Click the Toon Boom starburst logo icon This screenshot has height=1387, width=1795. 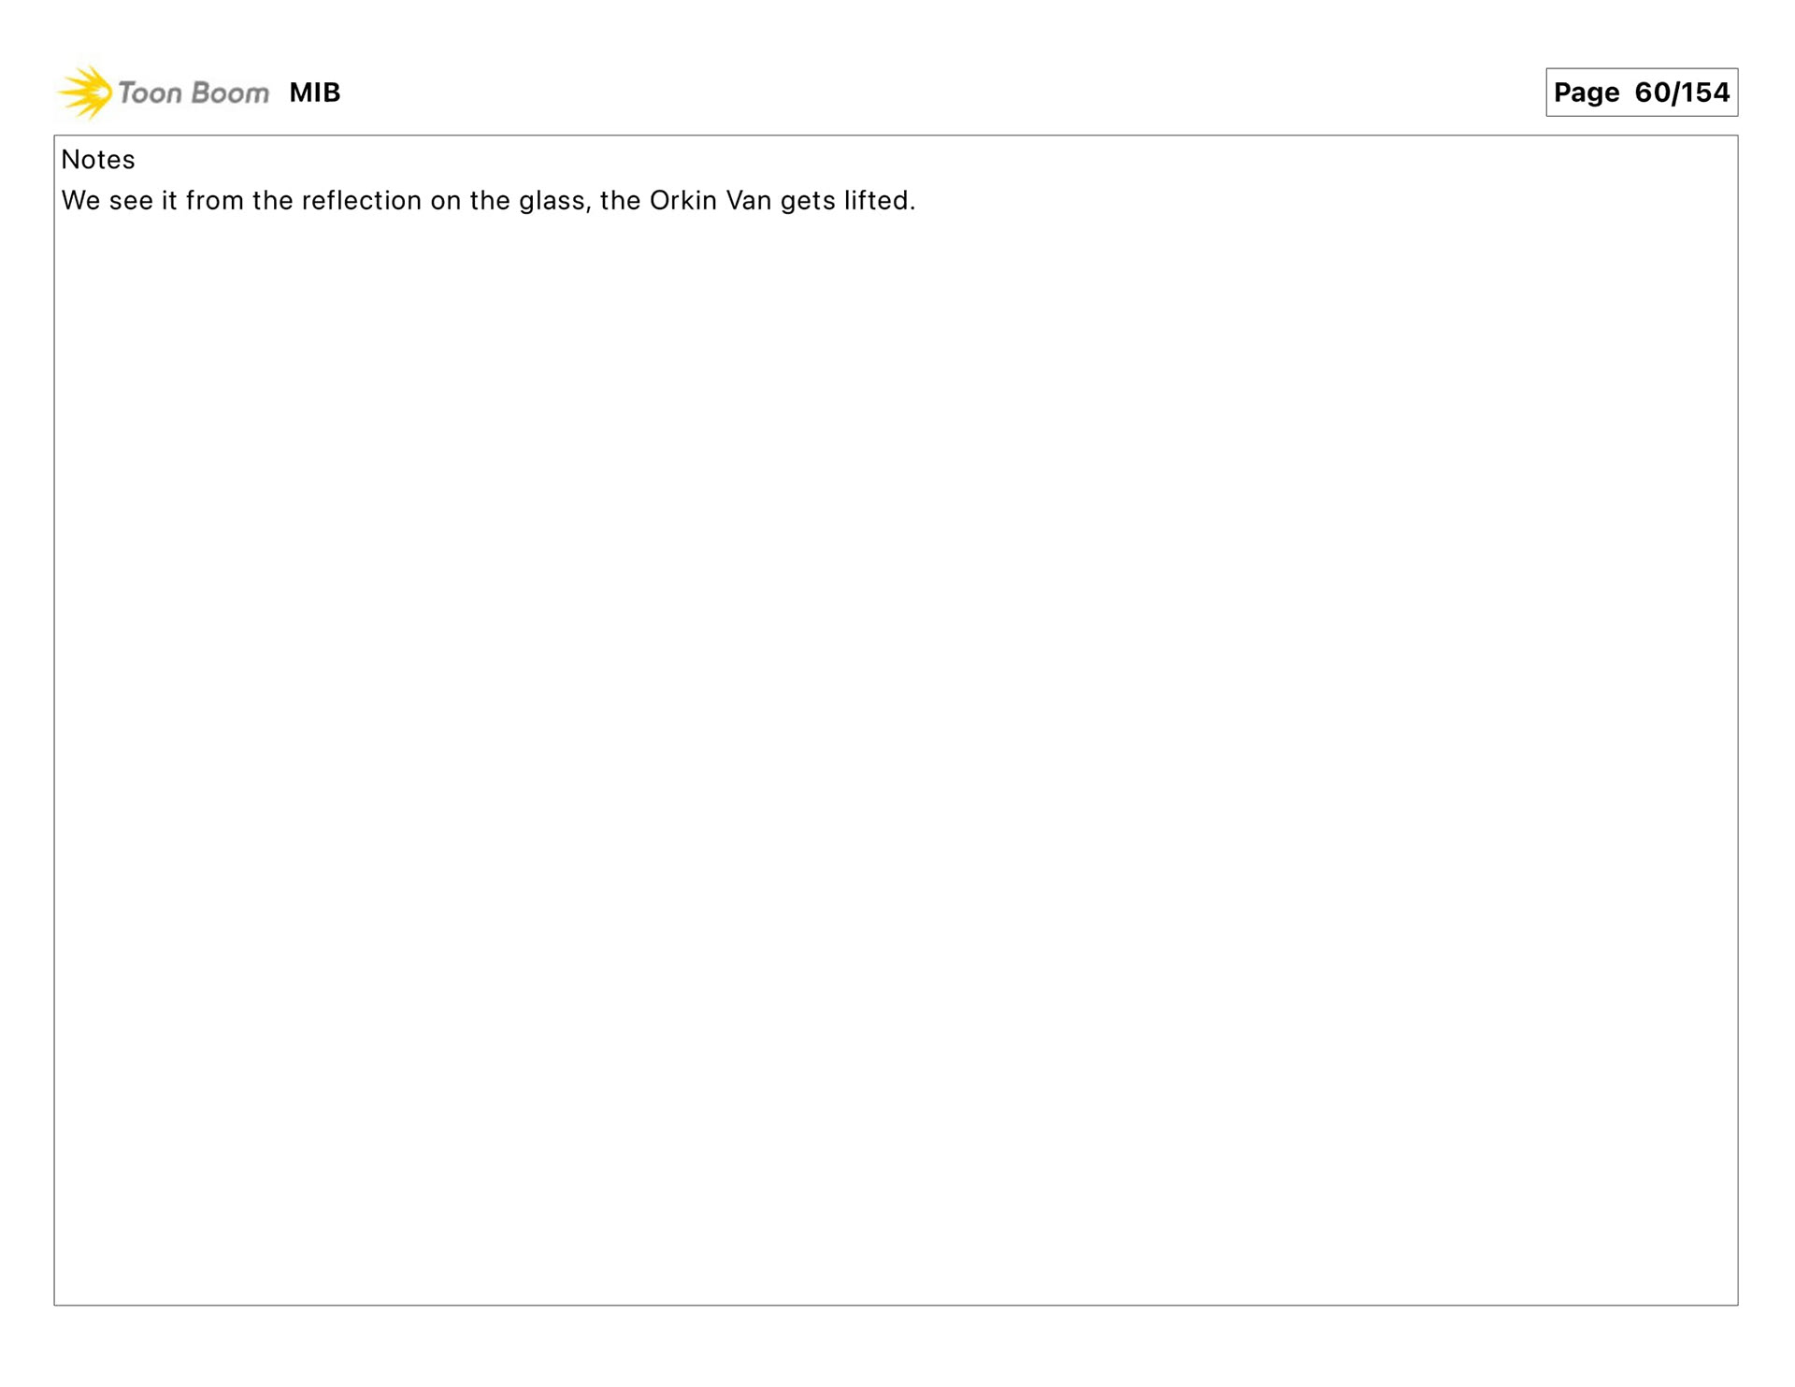[85, 93]
